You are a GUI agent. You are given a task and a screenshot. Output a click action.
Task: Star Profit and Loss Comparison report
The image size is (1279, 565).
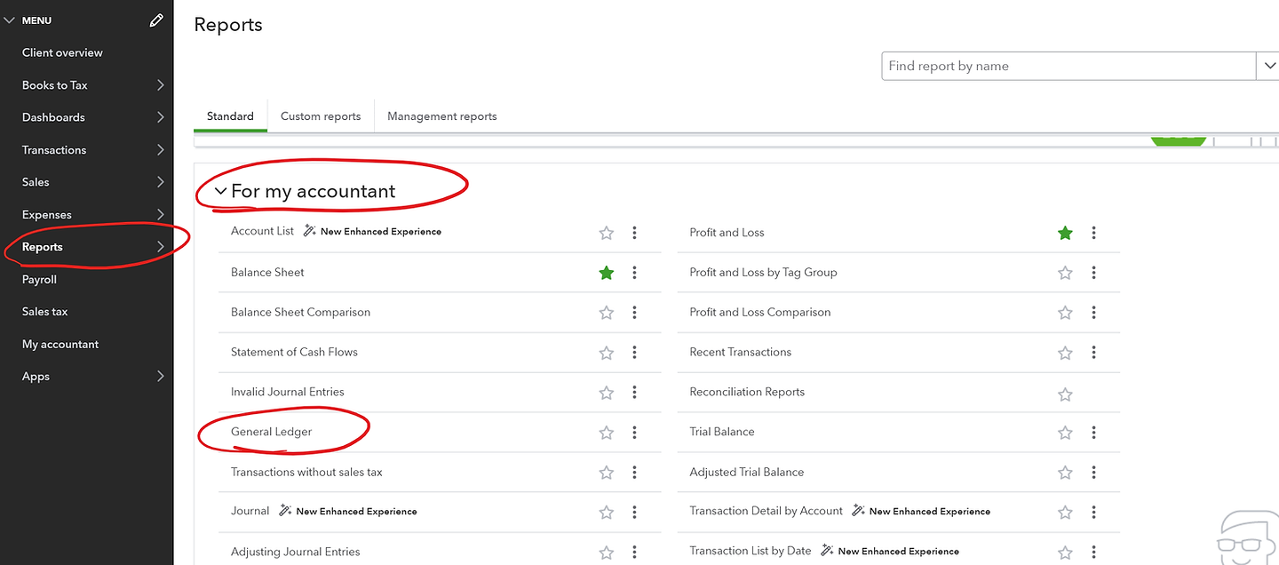pyautogui.click(x=1065, y=313)
